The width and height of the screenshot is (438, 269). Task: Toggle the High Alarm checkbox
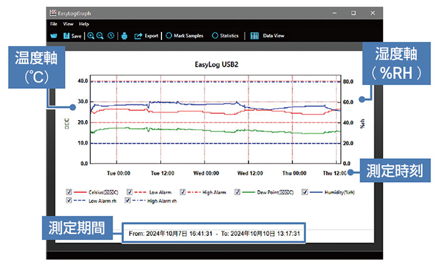(183, 192)
